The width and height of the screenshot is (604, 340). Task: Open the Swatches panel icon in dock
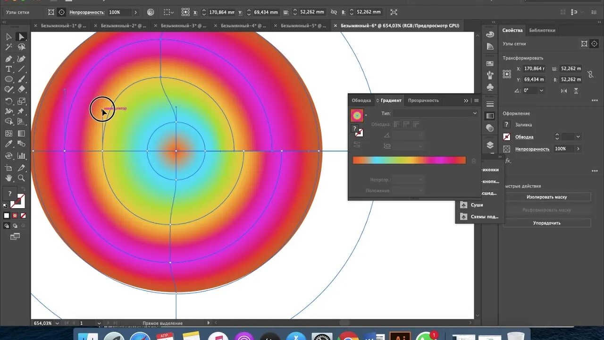pos(490,64)
